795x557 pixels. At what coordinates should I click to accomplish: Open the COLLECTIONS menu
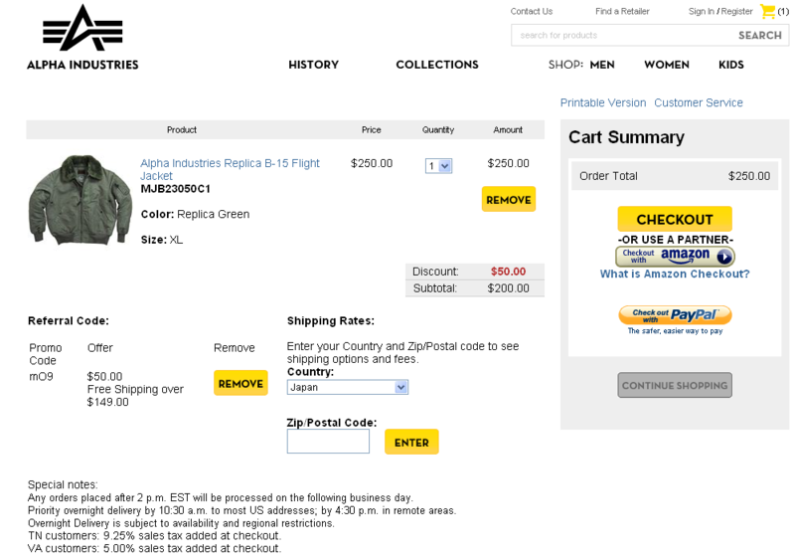point(437,65)
